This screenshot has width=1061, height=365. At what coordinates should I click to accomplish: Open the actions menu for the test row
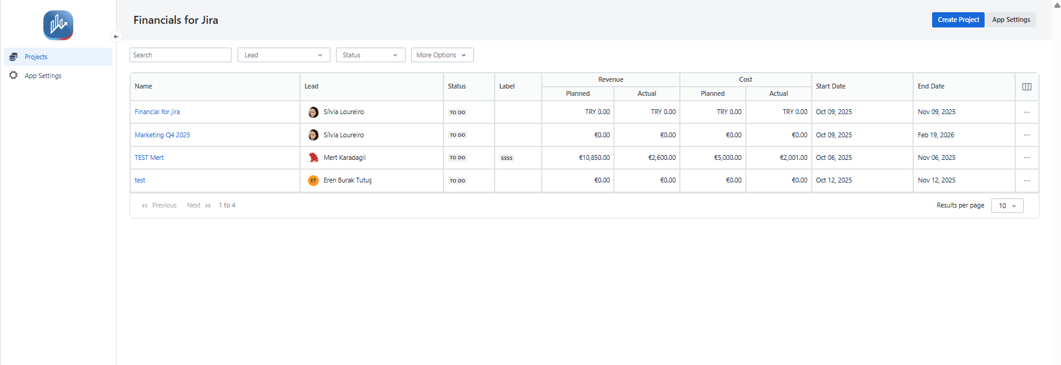pyautogui.click(x=1027, y=181)
